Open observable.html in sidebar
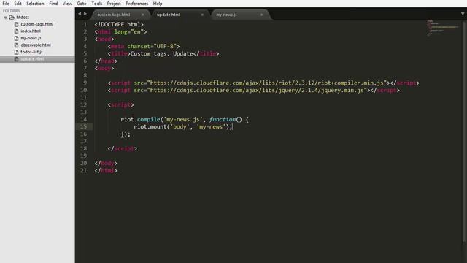Viewport: 467px width, 263px height. (36, 45)
